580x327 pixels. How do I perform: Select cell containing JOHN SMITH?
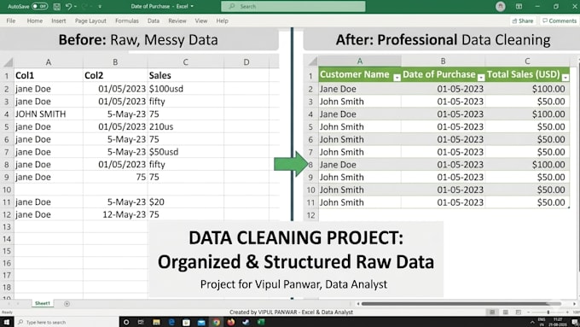[x=49, y=114]
